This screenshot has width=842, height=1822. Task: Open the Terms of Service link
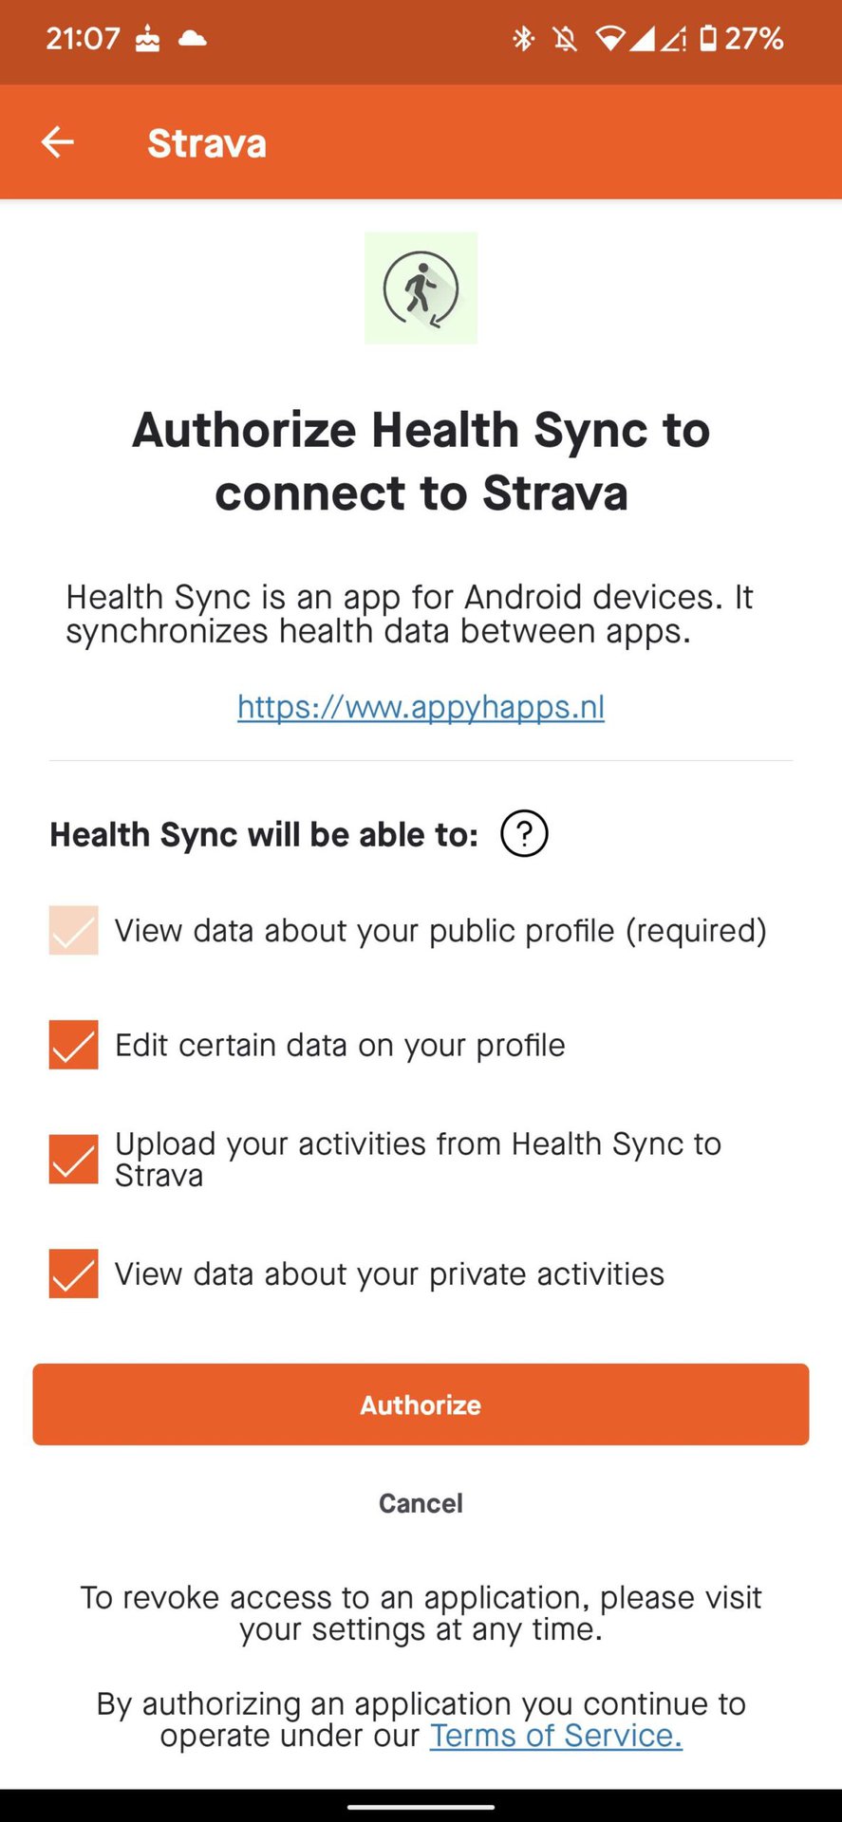point(556,1736)
